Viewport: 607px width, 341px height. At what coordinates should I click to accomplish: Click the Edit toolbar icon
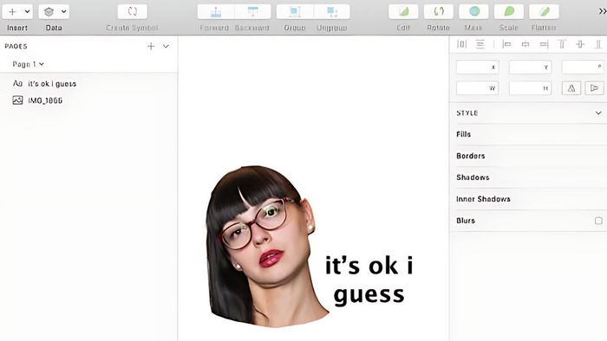pos(403,11)
